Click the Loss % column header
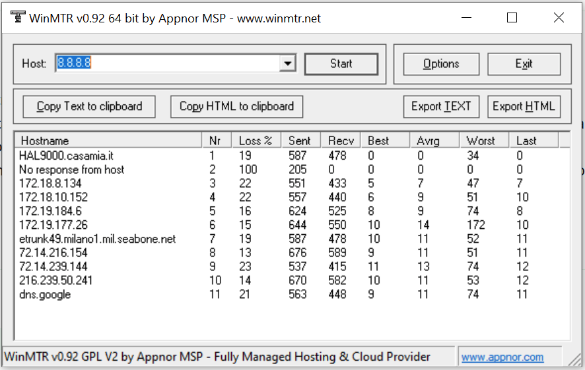Screen dimensions: 585x370 tap(256, 141)
